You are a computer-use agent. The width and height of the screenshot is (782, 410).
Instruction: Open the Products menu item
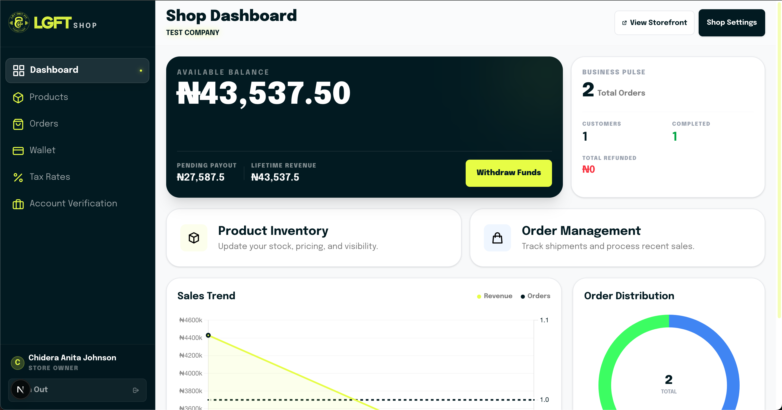(77, 97)
